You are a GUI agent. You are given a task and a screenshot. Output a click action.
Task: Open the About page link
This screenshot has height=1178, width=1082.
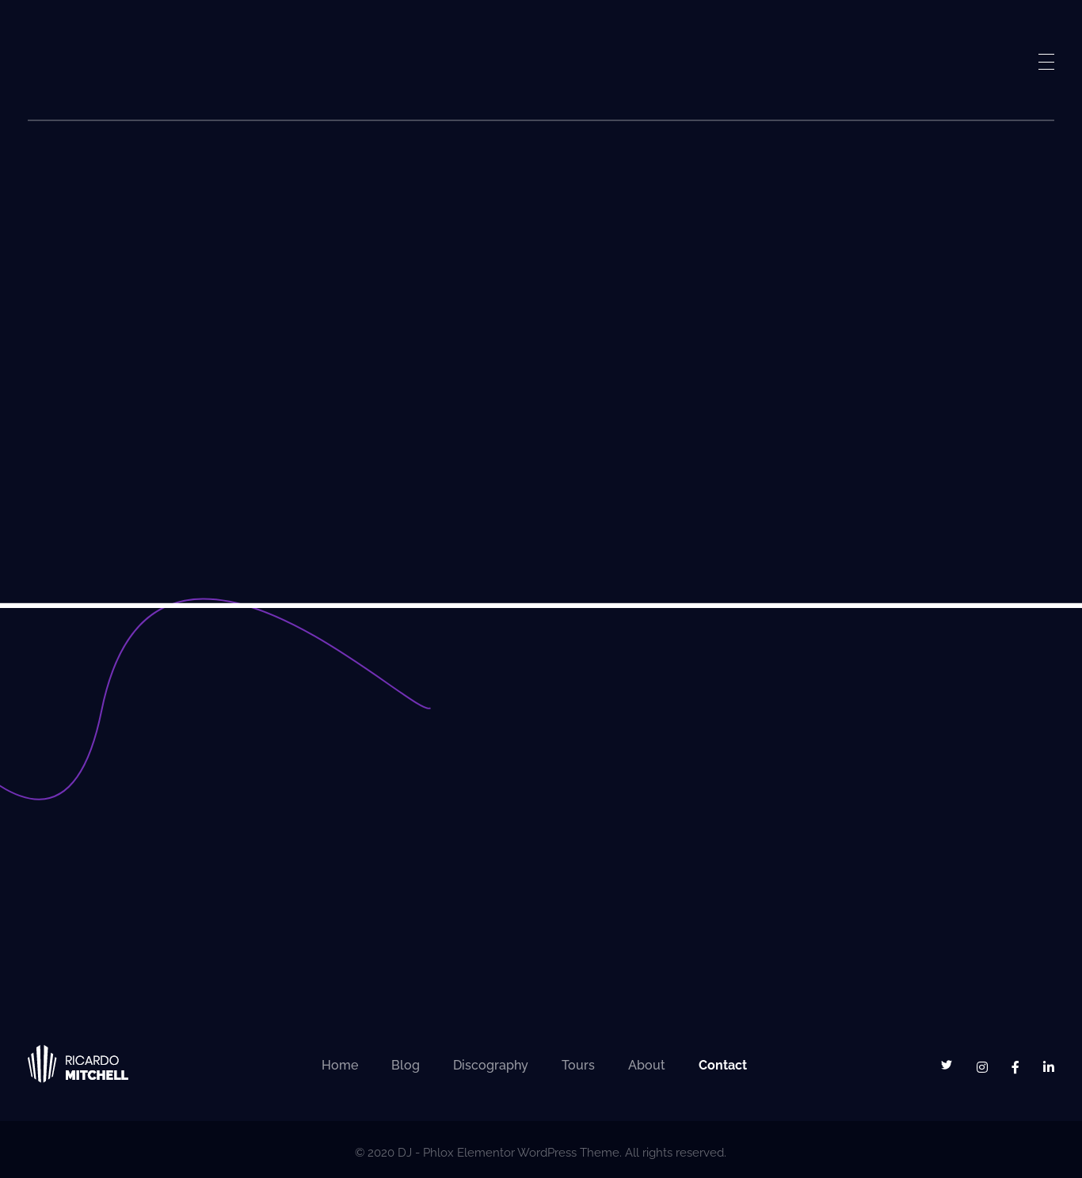(646, 1065)
